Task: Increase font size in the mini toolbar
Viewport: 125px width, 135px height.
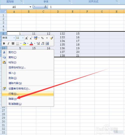Action: [x=26, y=38]
